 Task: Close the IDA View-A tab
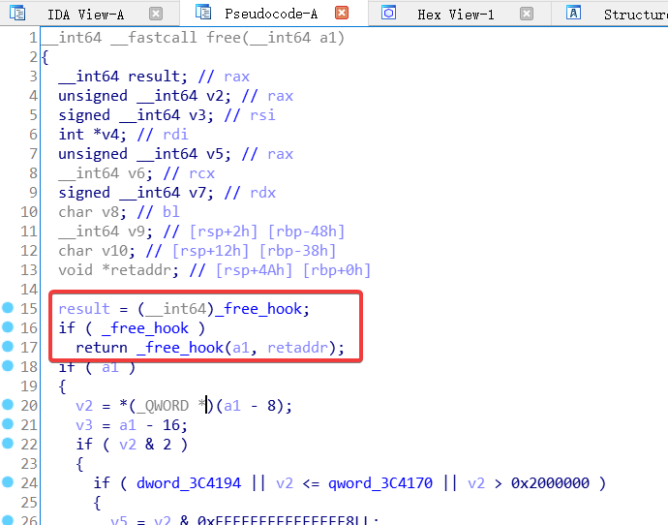tap(157, 14)
